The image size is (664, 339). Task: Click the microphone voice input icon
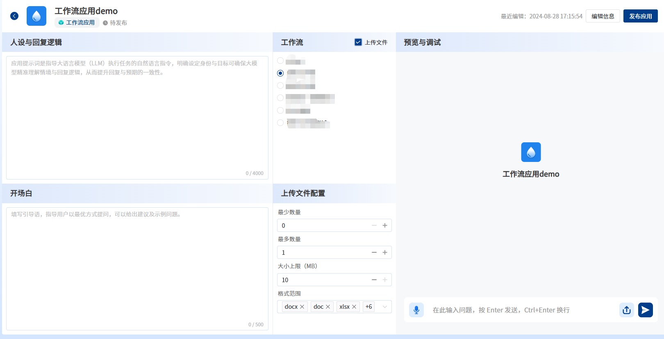416,310
